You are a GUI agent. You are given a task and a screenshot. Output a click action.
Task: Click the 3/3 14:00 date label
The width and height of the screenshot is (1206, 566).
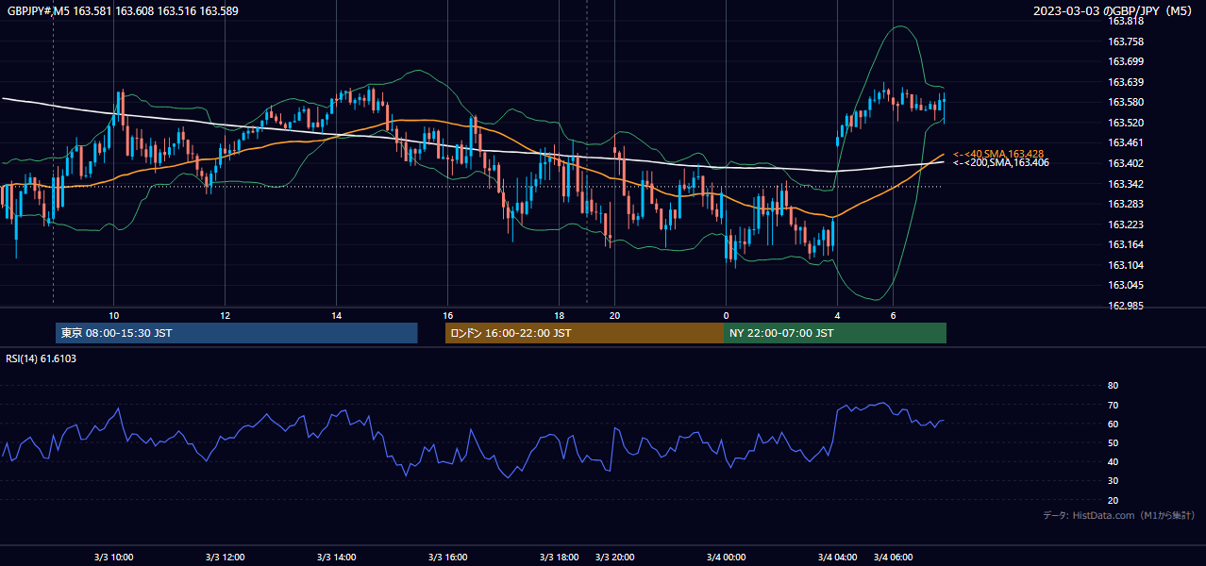337,558
